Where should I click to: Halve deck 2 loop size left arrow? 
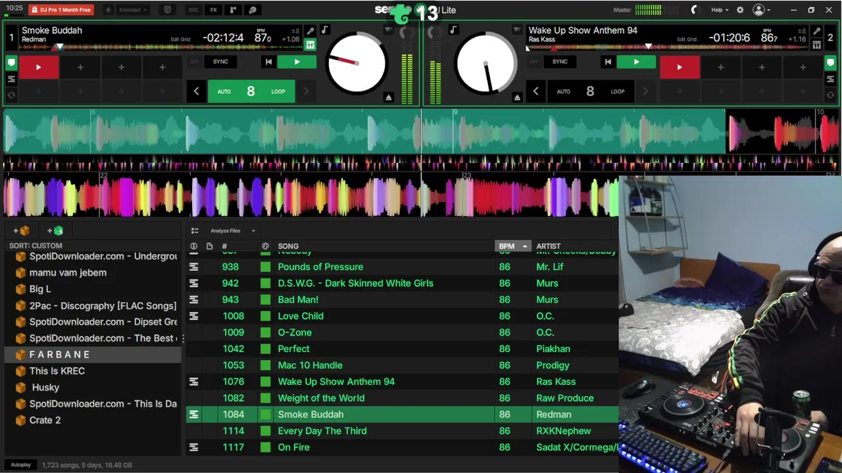535,91
